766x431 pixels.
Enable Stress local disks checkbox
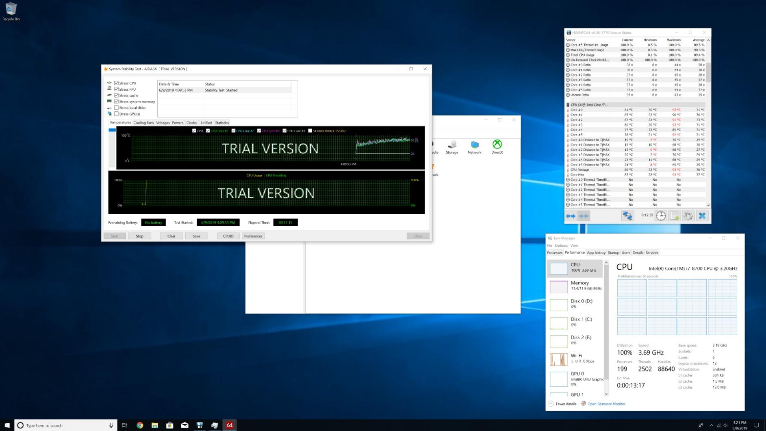116,108
